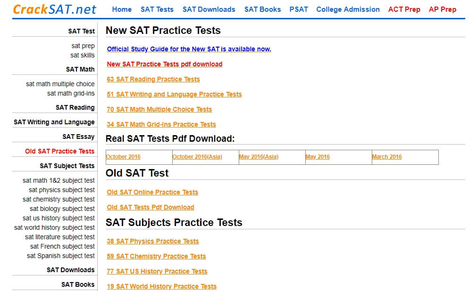Open sat French subject test sidebar link

62,246
